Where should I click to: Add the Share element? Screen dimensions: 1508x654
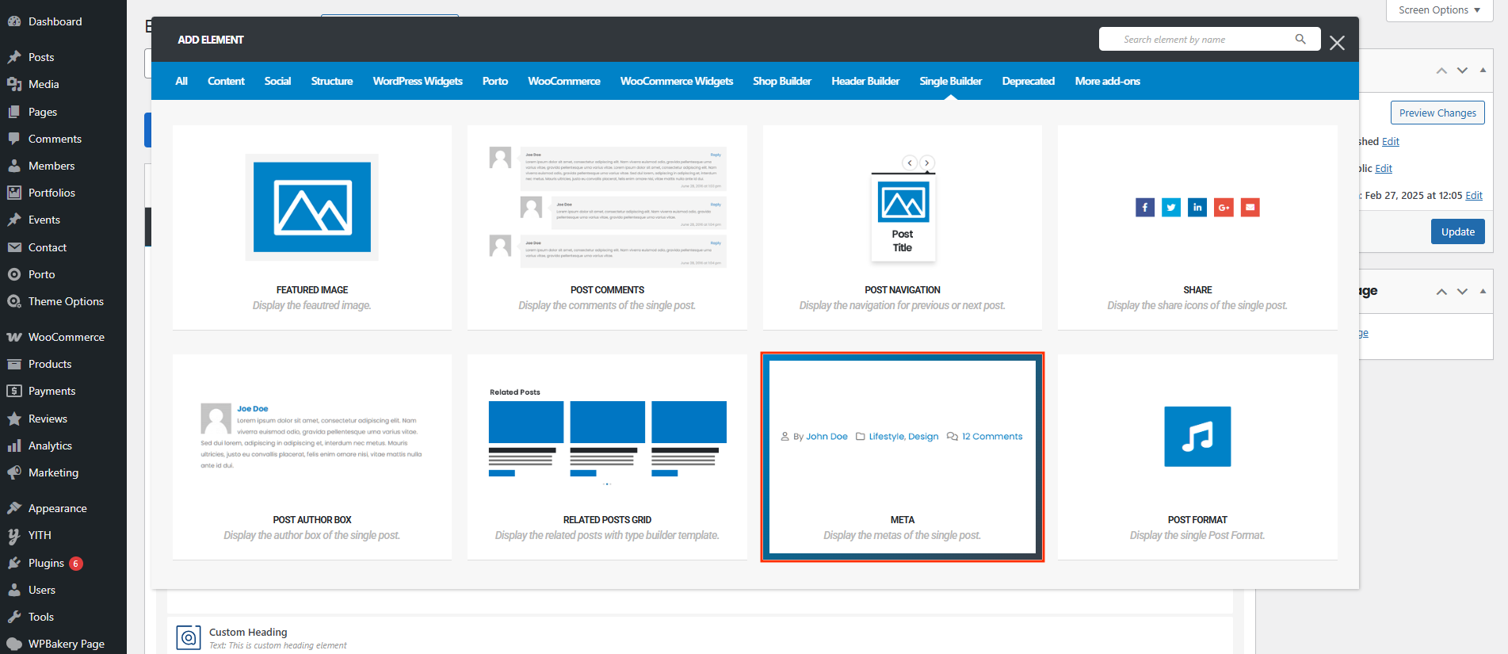1197,227
